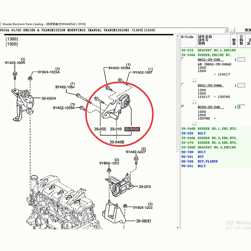Click the 9YB04-1203 label marked (3)
251x251 pixels.
[143, 207]
